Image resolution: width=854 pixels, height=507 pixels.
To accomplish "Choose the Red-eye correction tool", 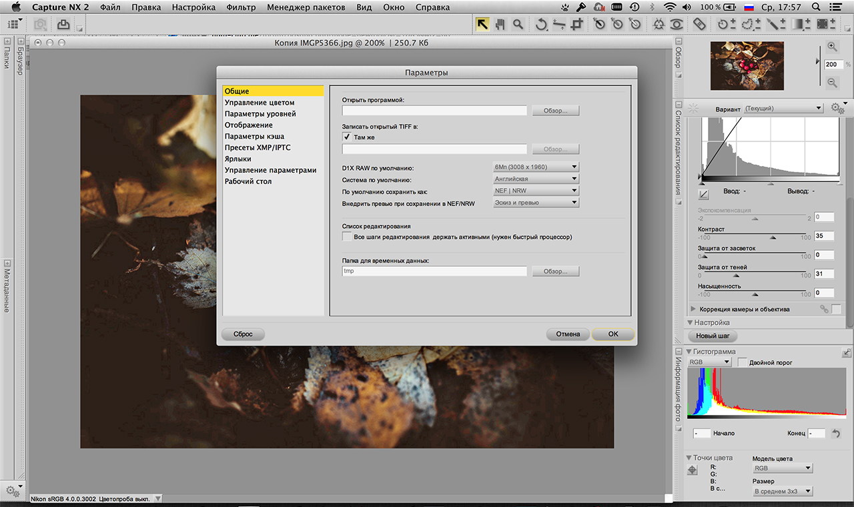I will pyautogui.click(x=677, y=24).
